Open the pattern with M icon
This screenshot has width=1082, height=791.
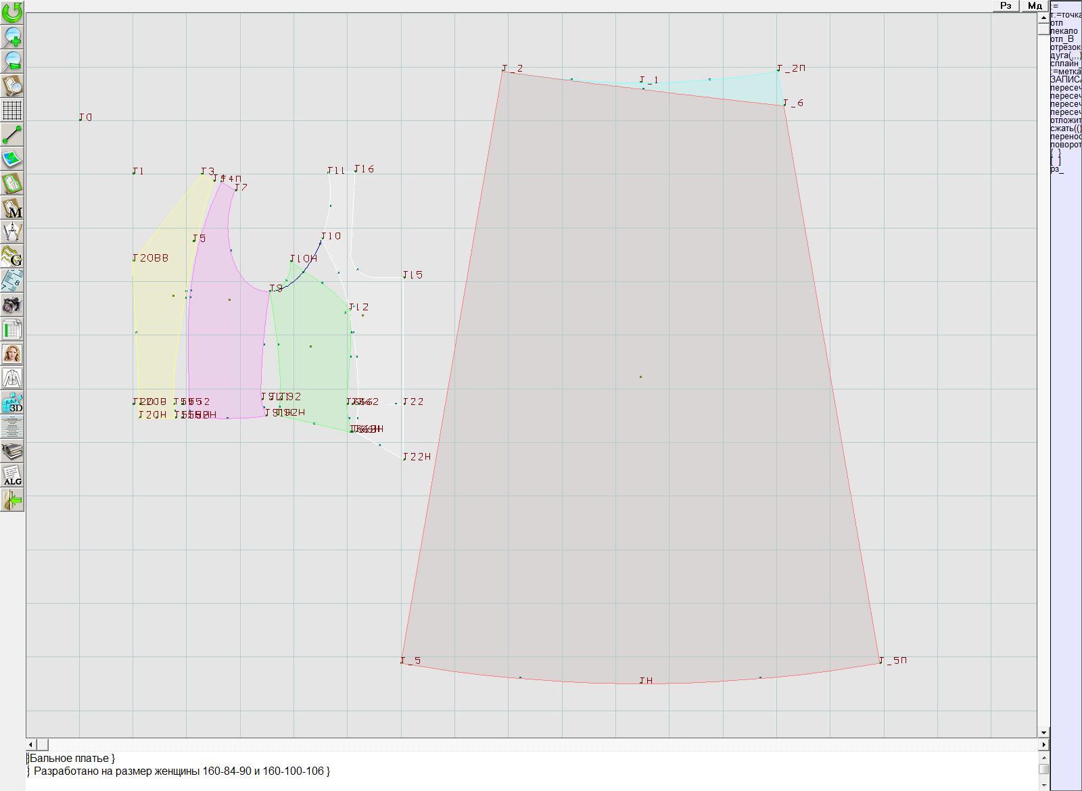point(12,208)
